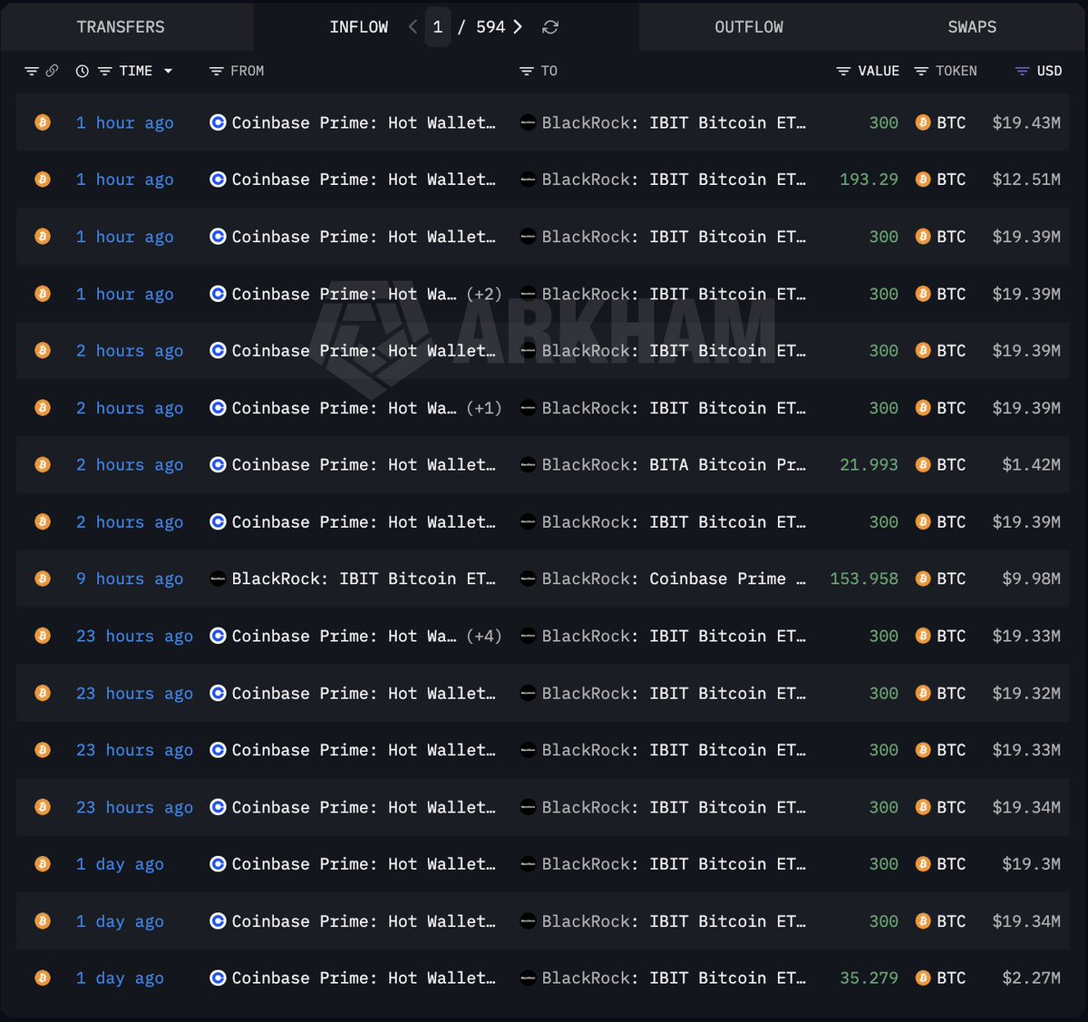The image size is (1088, 1022).
Task: Click the $1.42M USD amount
Action: point(1031,464)
